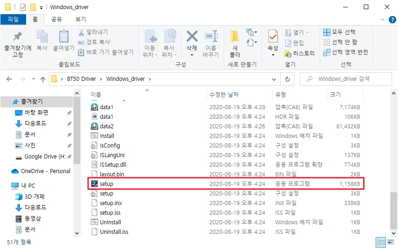Click 편집 (Edit) in ribbon
The height and width of the screenshot is (248, 398).
pyautogui.click(x=294, y=42)
